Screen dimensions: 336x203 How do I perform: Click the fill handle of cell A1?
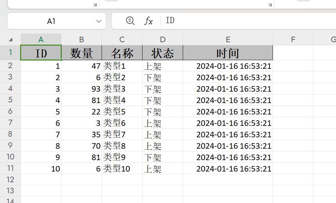[x=61, y=60]
